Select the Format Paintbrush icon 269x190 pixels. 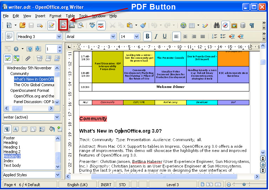tap(143, 25)
